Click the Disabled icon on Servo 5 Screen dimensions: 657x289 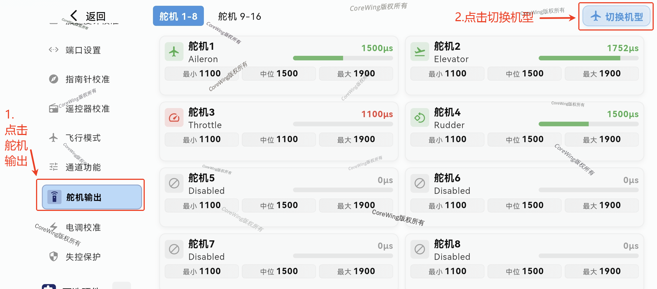174,183
